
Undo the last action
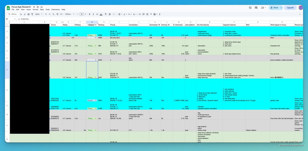(x=21, y=14)
